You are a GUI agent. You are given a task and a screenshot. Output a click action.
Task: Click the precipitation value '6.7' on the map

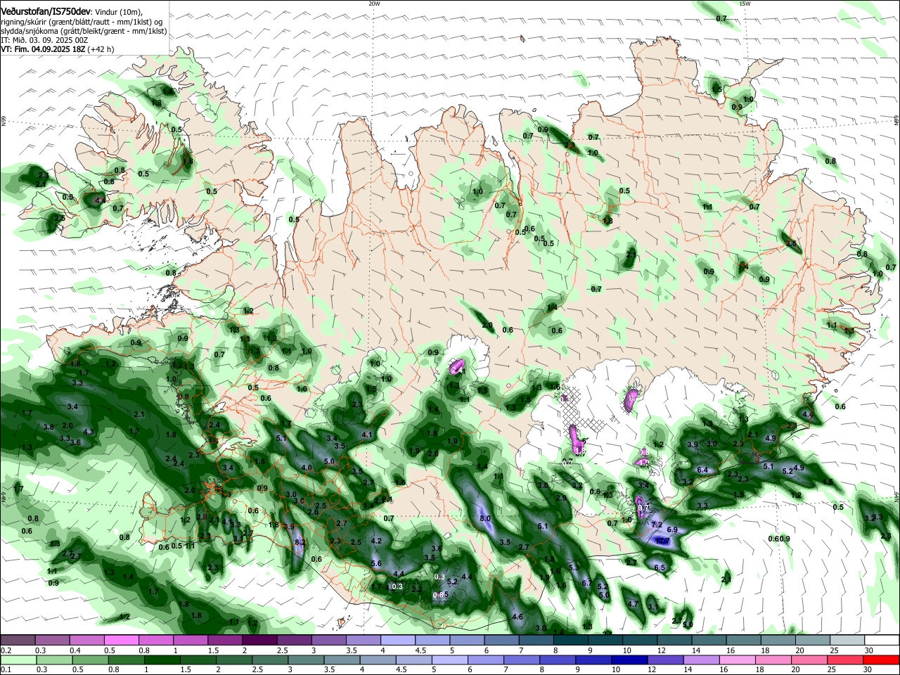coord(587,582)
